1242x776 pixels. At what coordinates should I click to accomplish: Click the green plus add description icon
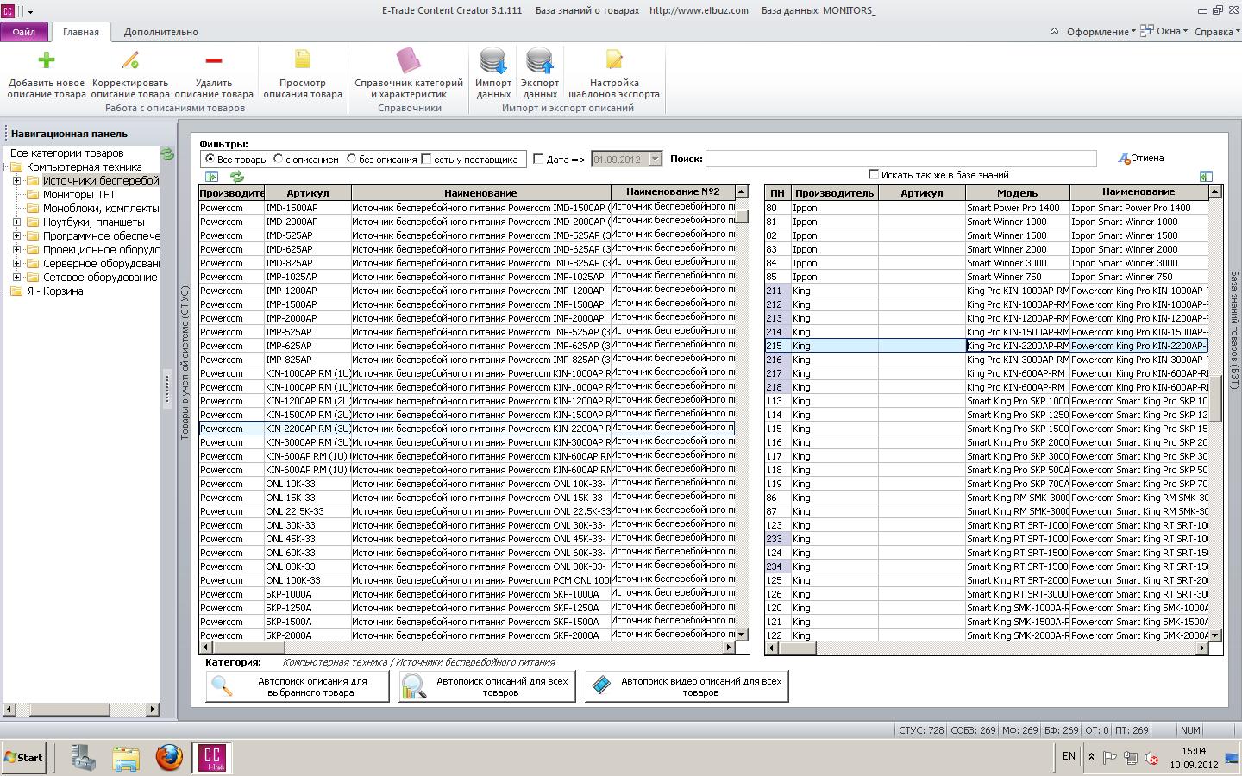(47, 59)
